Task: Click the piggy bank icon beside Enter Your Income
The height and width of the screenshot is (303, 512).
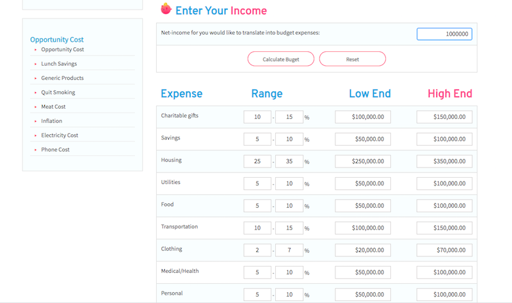Action: click(166, 9)
